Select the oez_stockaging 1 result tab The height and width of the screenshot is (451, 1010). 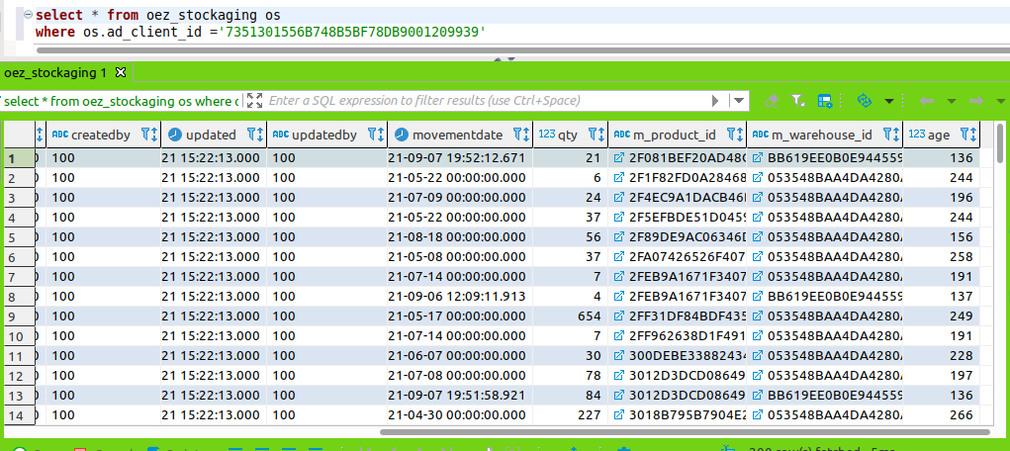coord(55,73)
